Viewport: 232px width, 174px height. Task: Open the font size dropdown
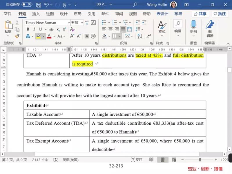tap(82, 23)
